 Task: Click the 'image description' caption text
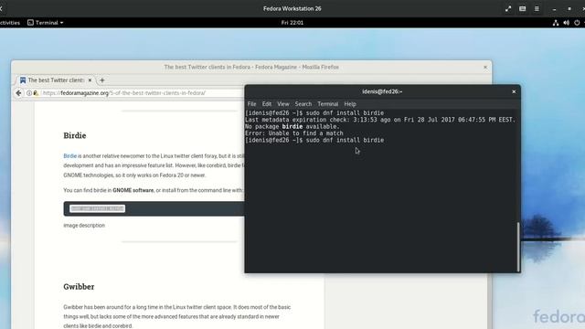coord(84,226)
